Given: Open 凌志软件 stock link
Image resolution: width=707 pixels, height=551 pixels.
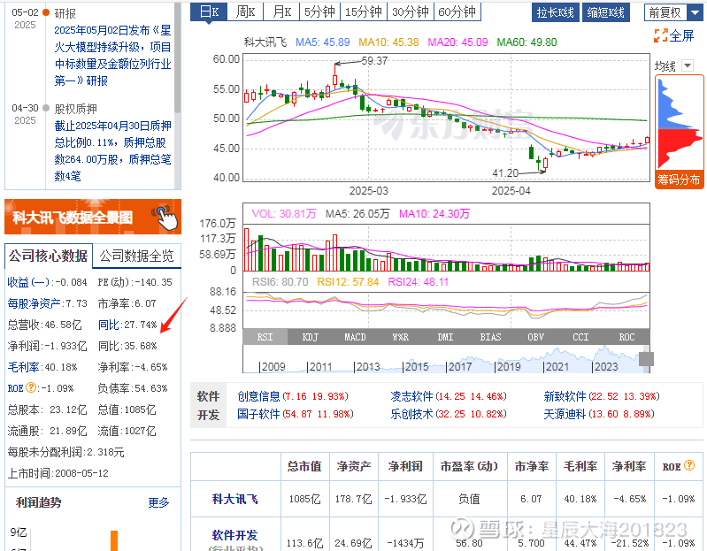Looking at the screenshot, I should pyautogui.click(x=411, y=396).
